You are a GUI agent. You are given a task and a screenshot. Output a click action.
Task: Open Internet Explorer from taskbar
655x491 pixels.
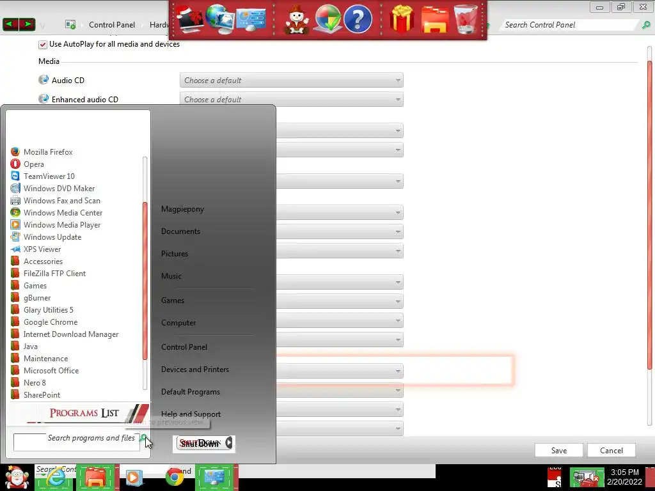click(x=54, y=477)
